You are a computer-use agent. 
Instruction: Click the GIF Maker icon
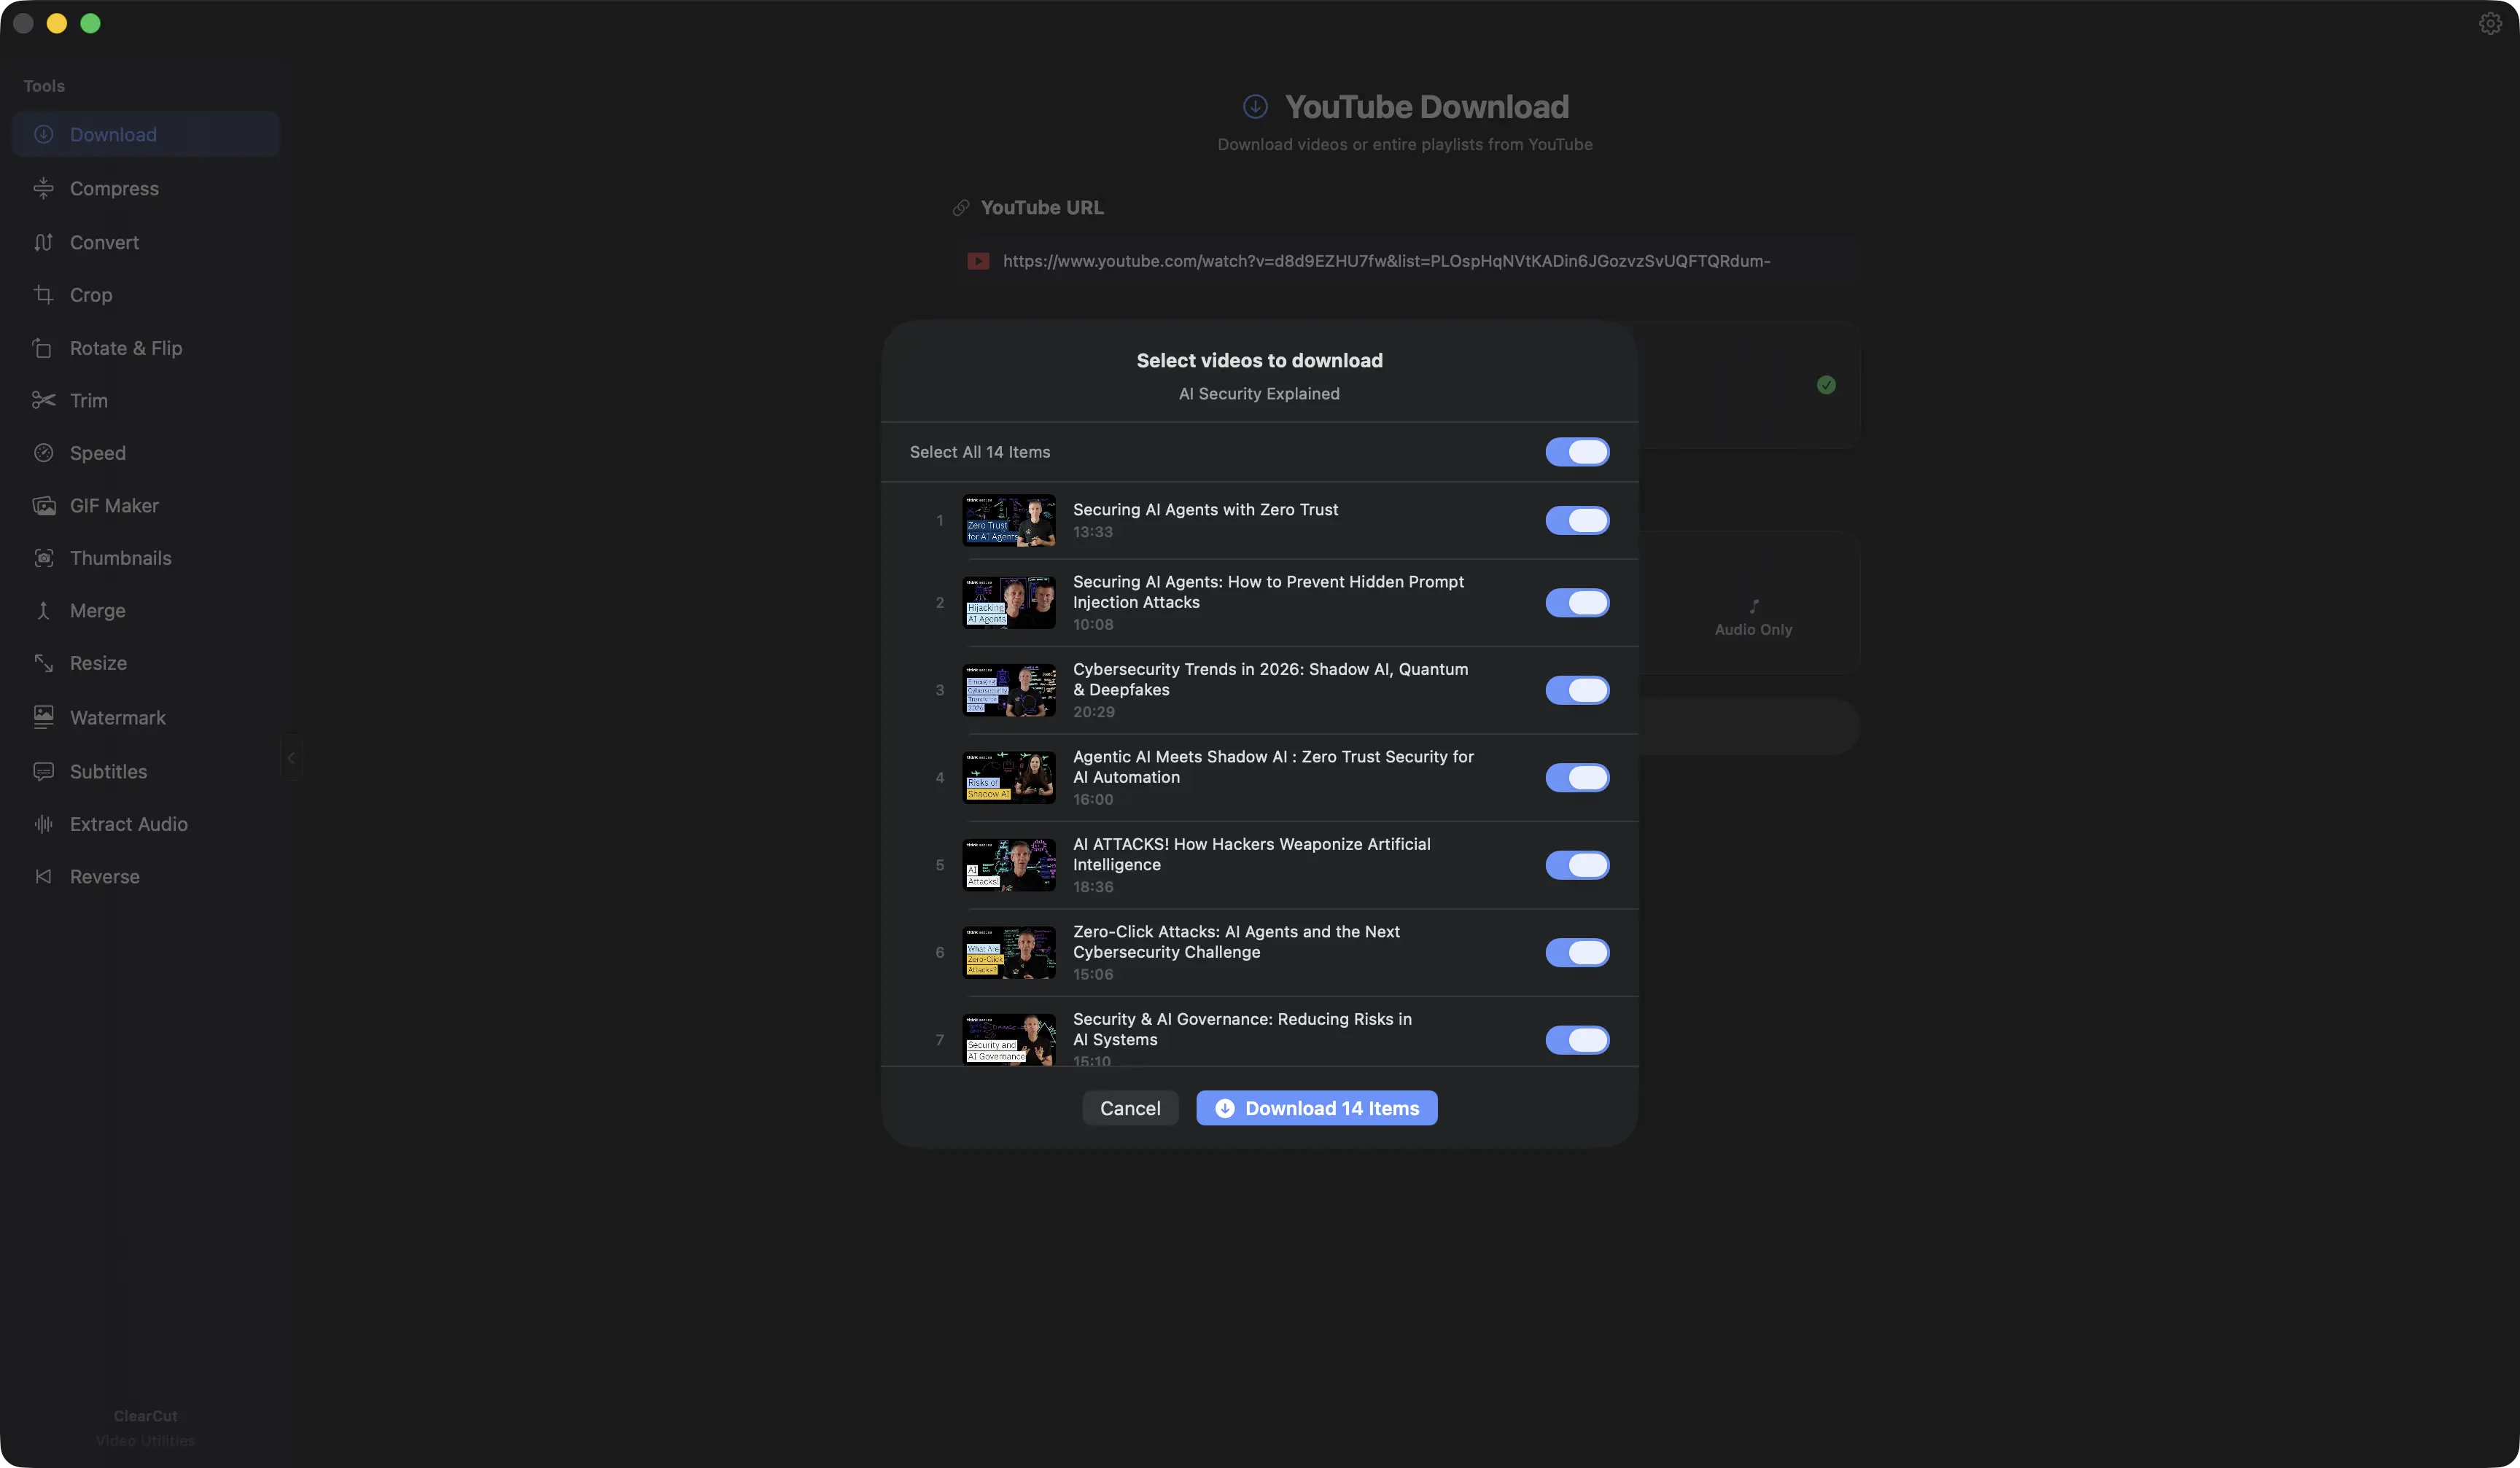[x=43, y=506]
